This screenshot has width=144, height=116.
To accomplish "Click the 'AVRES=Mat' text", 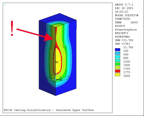I will coord(122,37).
